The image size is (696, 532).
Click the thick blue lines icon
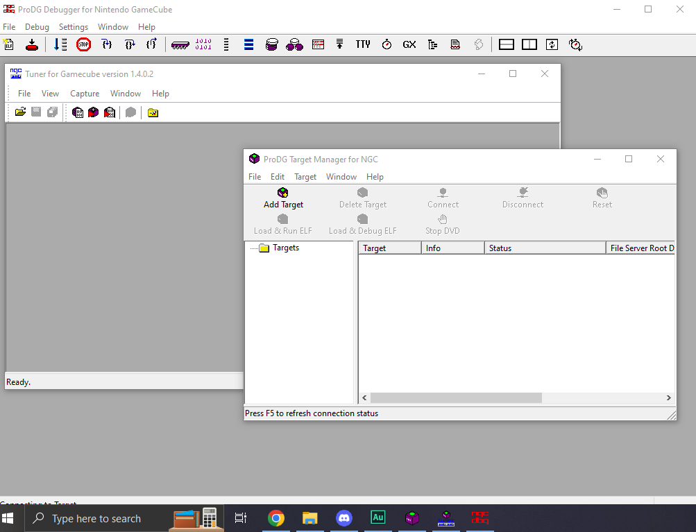click(249, 44)
